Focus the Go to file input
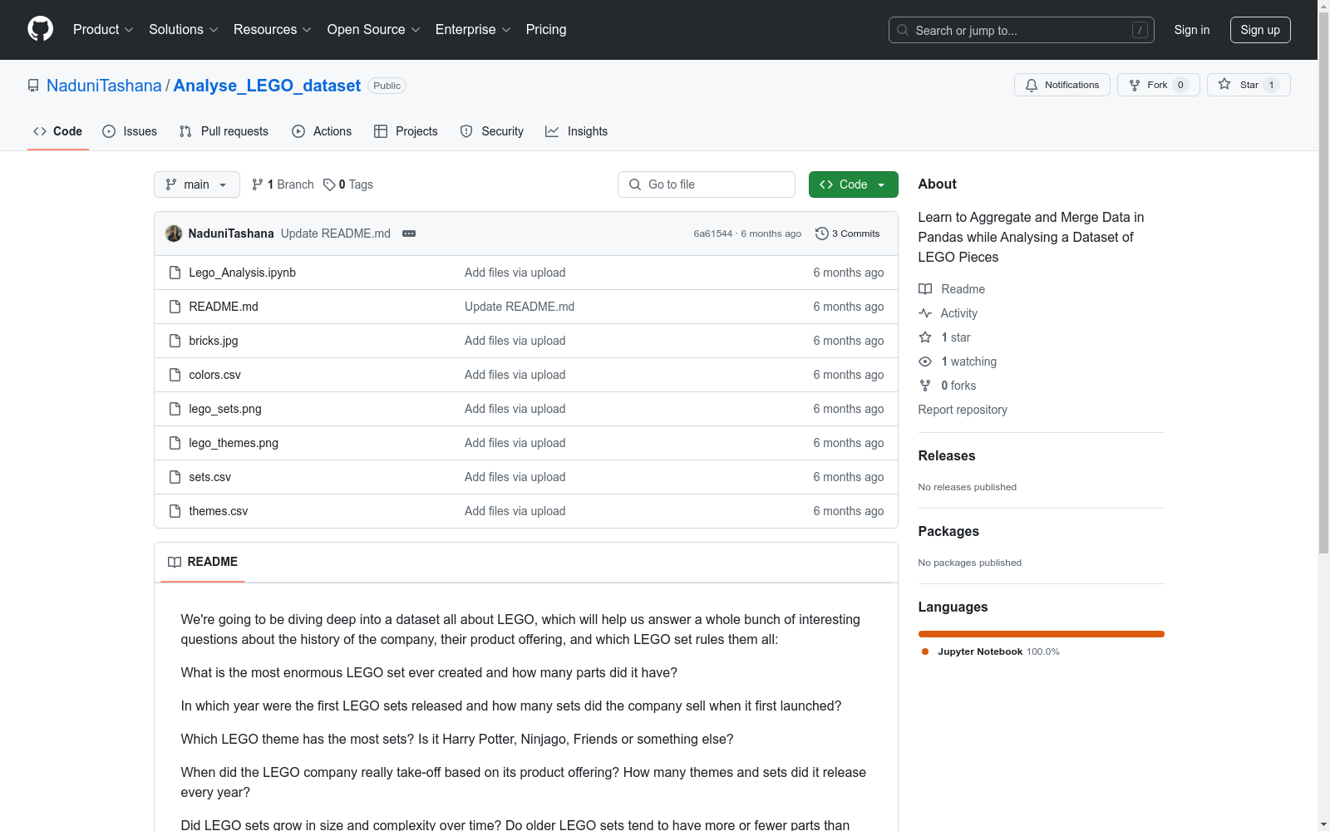The width and height of the screenshot is (1330, 831). pyautogui.click(x=707, y=184)
